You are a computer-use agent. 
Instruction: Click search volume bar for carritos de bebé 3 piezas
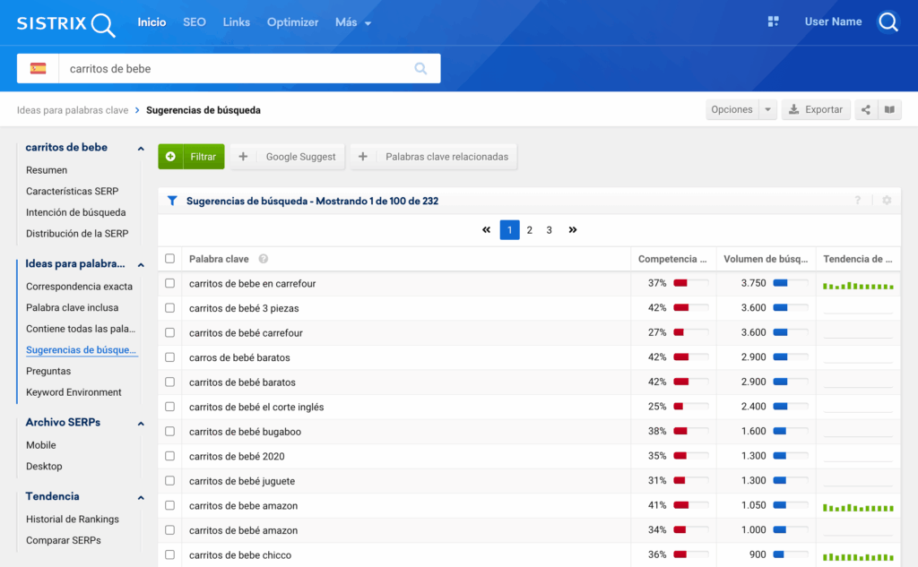pos(791,308)
